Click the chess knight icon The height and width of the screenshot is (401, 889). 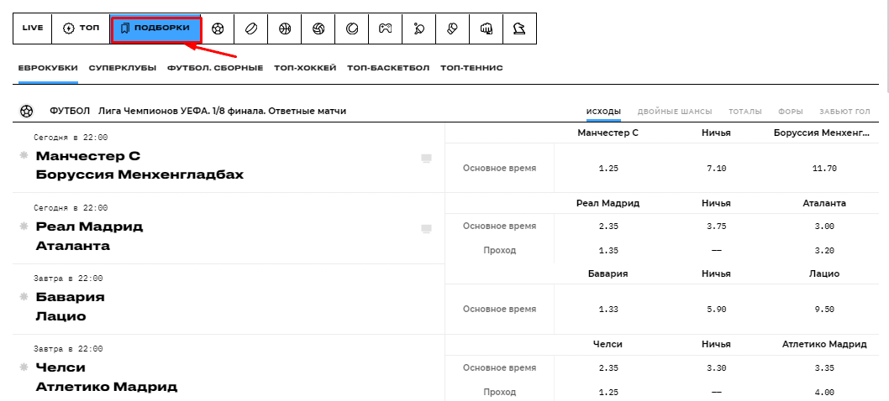(519, 29)
